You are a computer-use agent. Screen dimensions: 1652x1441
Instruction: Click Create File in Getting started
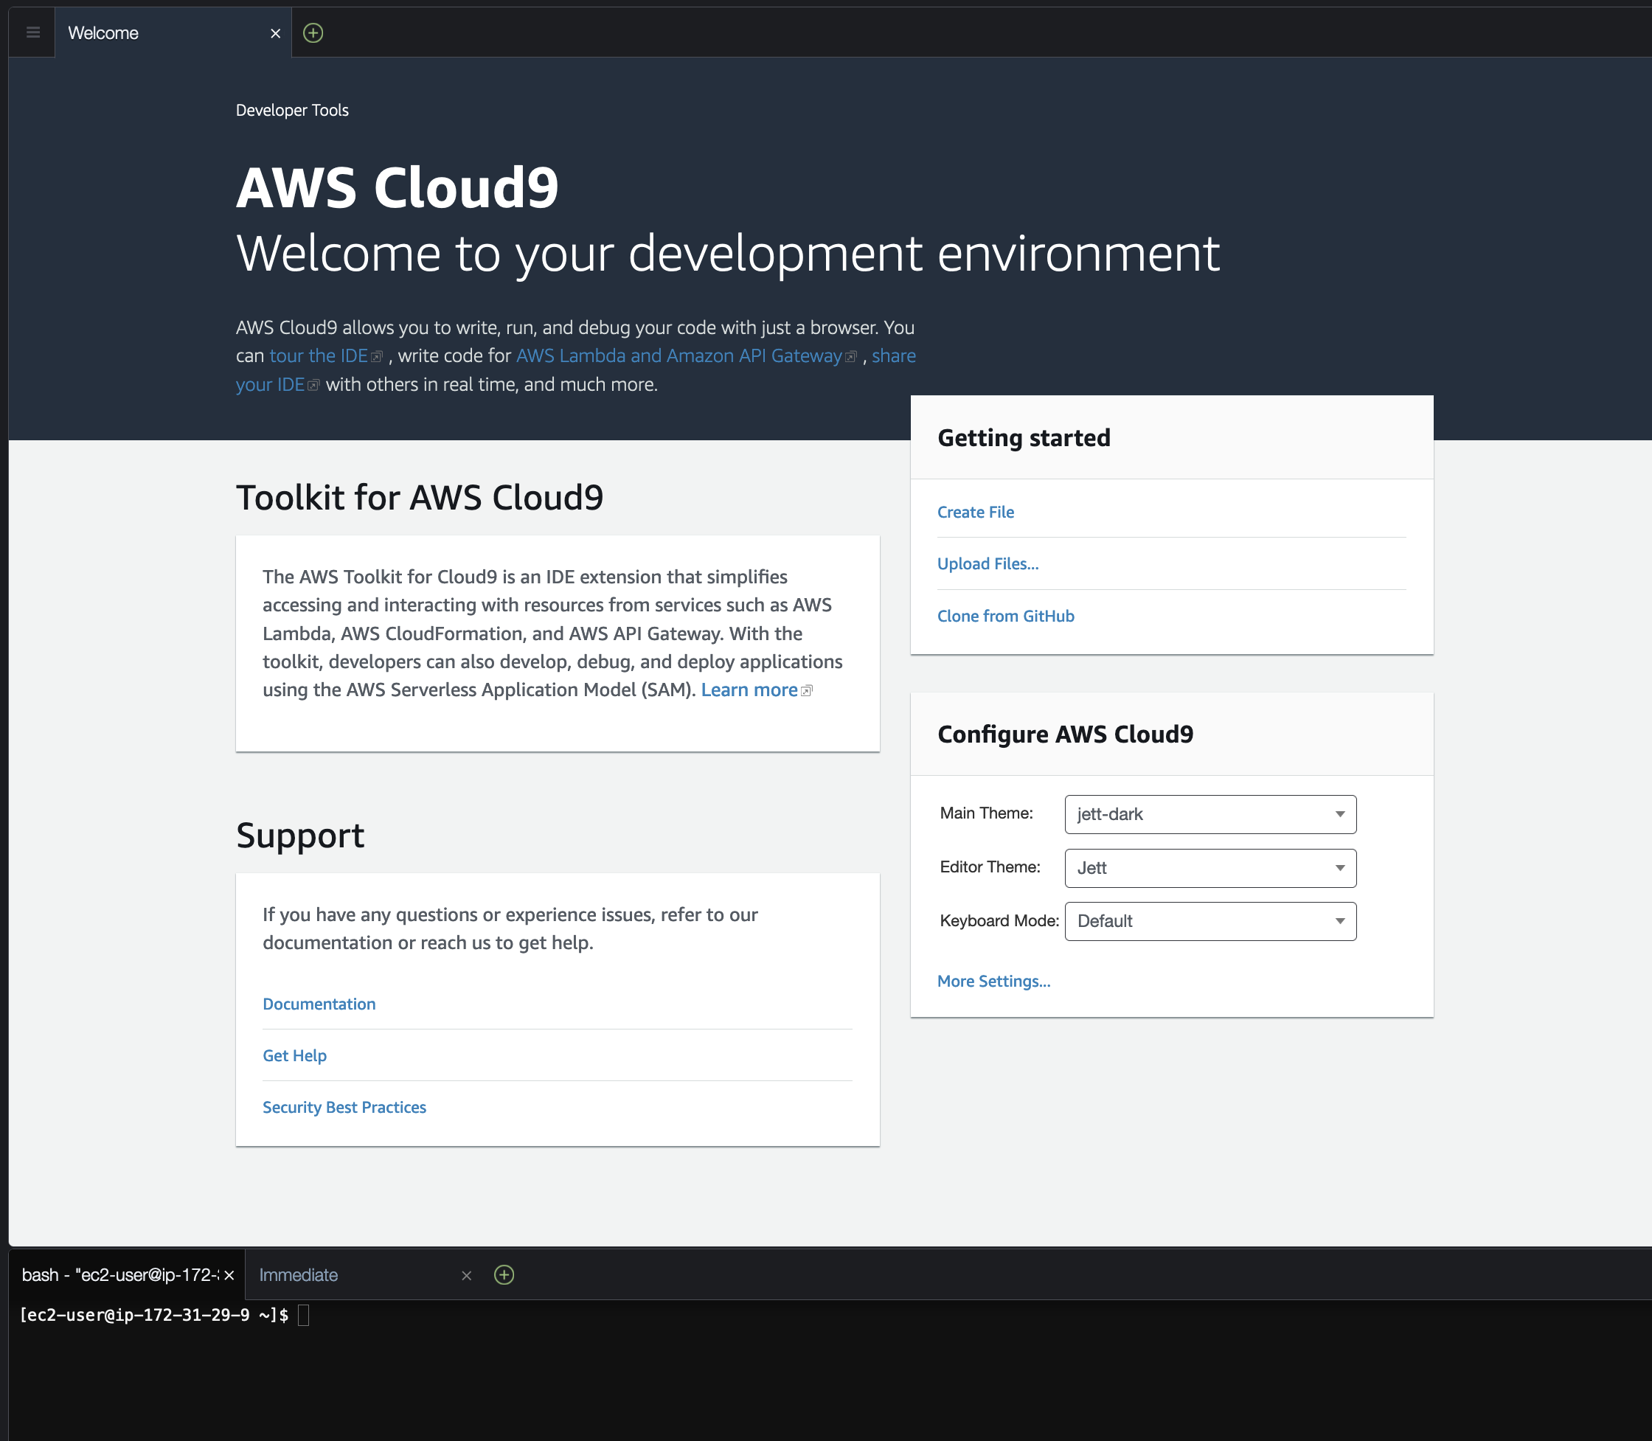tap(976, 513)
